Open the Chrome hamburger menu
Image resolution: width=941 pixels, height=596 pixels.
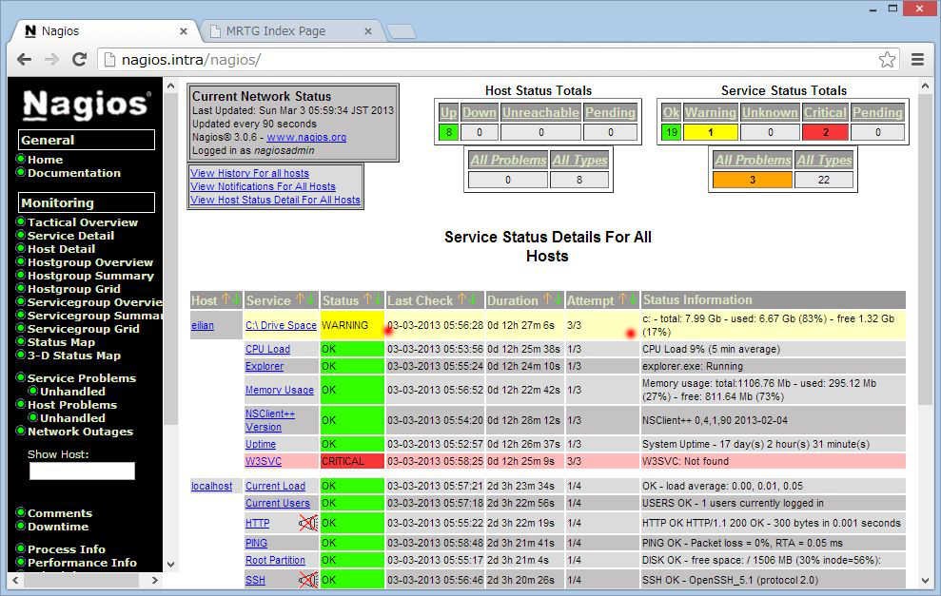point(917,59)
